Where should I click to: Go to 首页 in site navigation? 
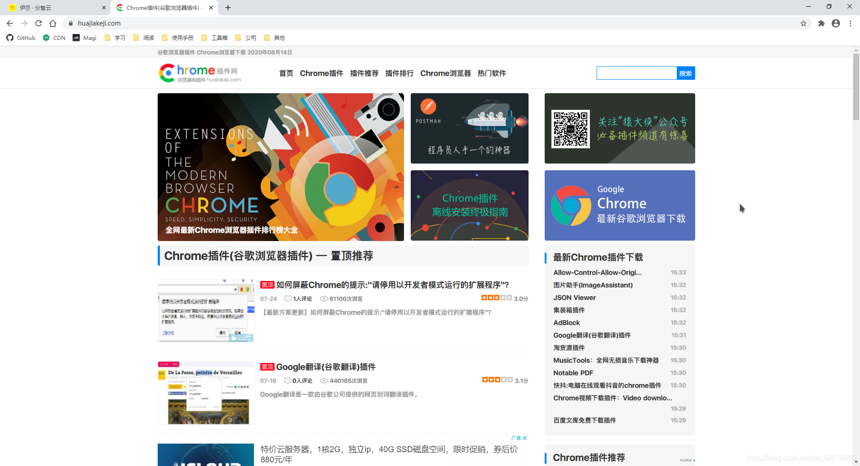pos(286,73)
